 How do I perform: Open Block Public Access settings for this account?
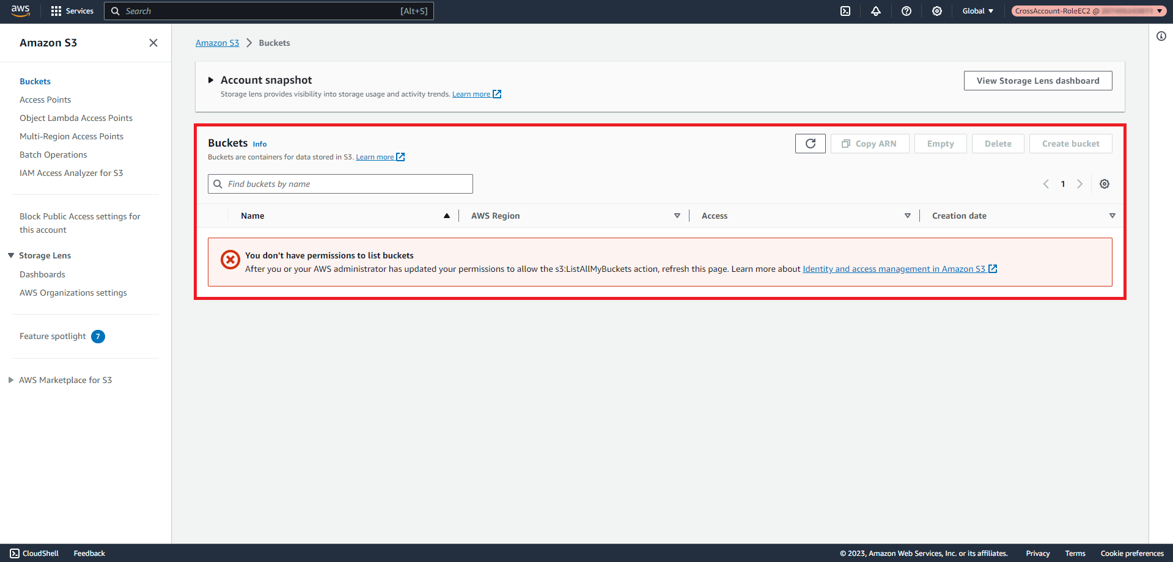80,223
